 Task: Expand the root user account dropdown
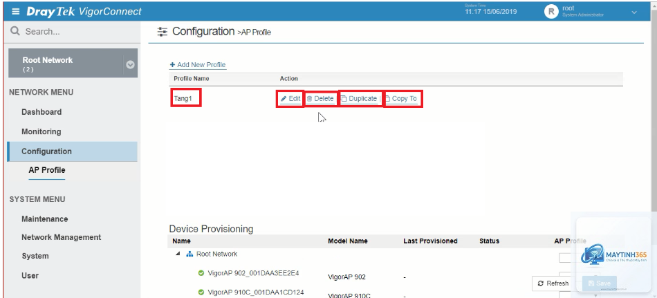click(x=634, y=12)
